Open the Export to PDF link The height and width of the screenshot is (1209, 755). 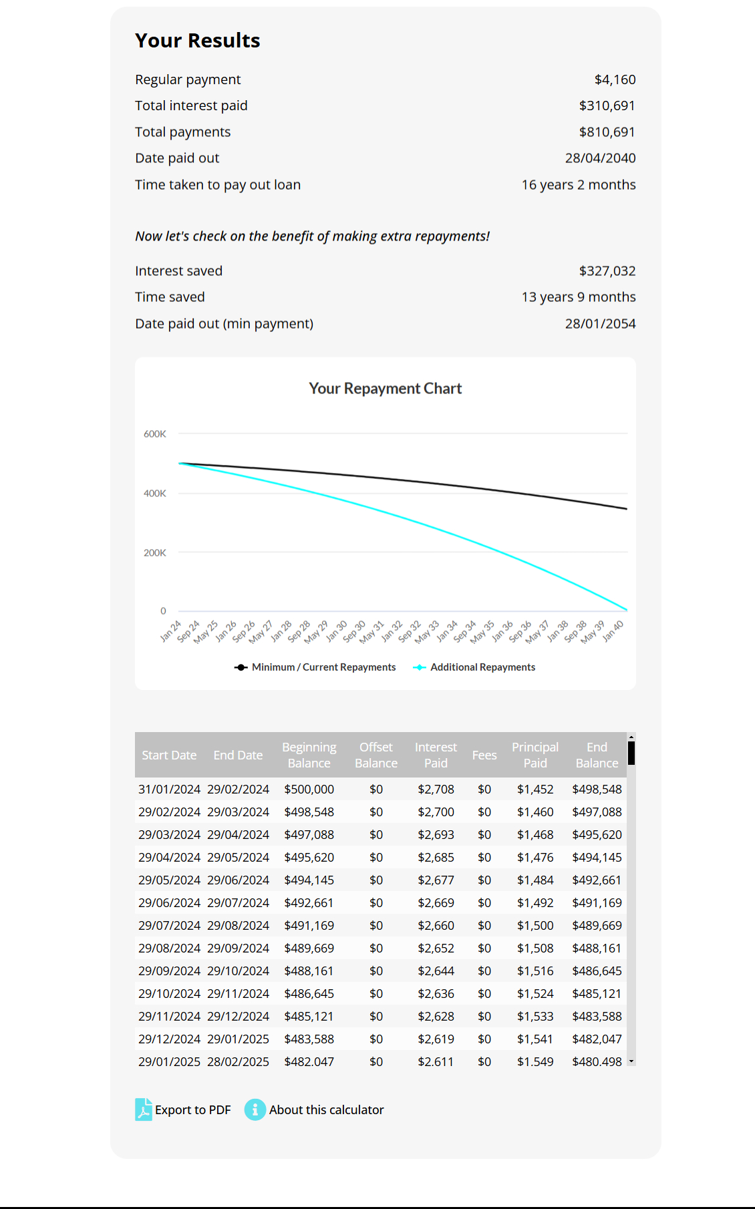click(x=192, y=1109)
